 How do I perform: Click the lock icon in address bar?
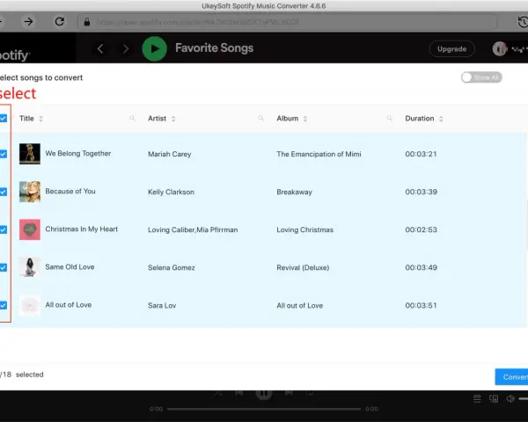[87, 22]
